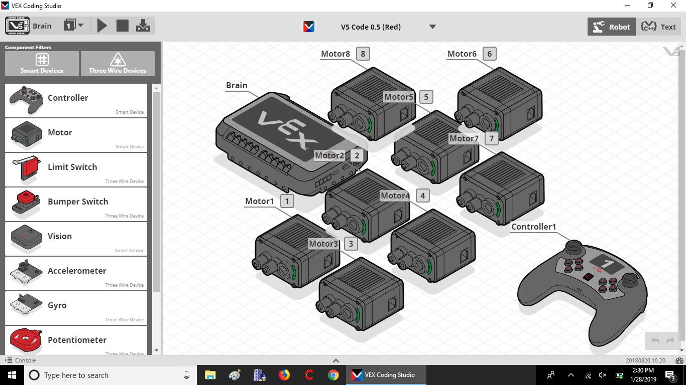Viewport: 686px width, 385px height.
Task: Click port number 2 box for Motor2
Action: point(357,156)
